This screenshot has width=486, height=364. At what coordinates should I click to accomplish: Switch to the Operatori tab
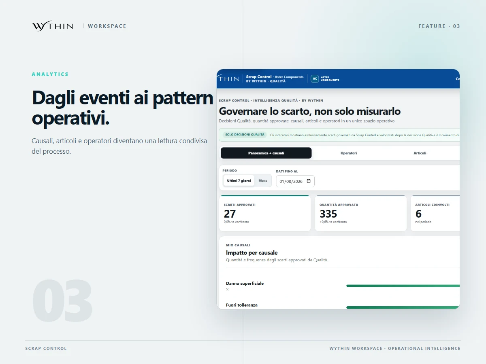point(349,153)
